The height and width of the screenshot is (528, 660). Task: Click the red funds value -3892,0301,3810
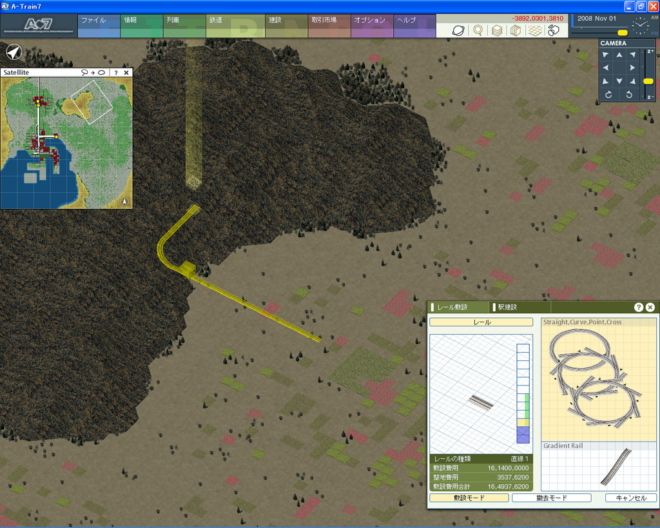tap(538, 19)
